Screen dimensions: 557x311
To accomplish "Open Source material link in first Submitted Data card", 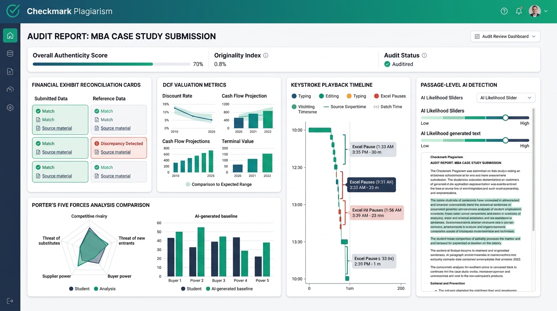I will (x=57, y=128).
